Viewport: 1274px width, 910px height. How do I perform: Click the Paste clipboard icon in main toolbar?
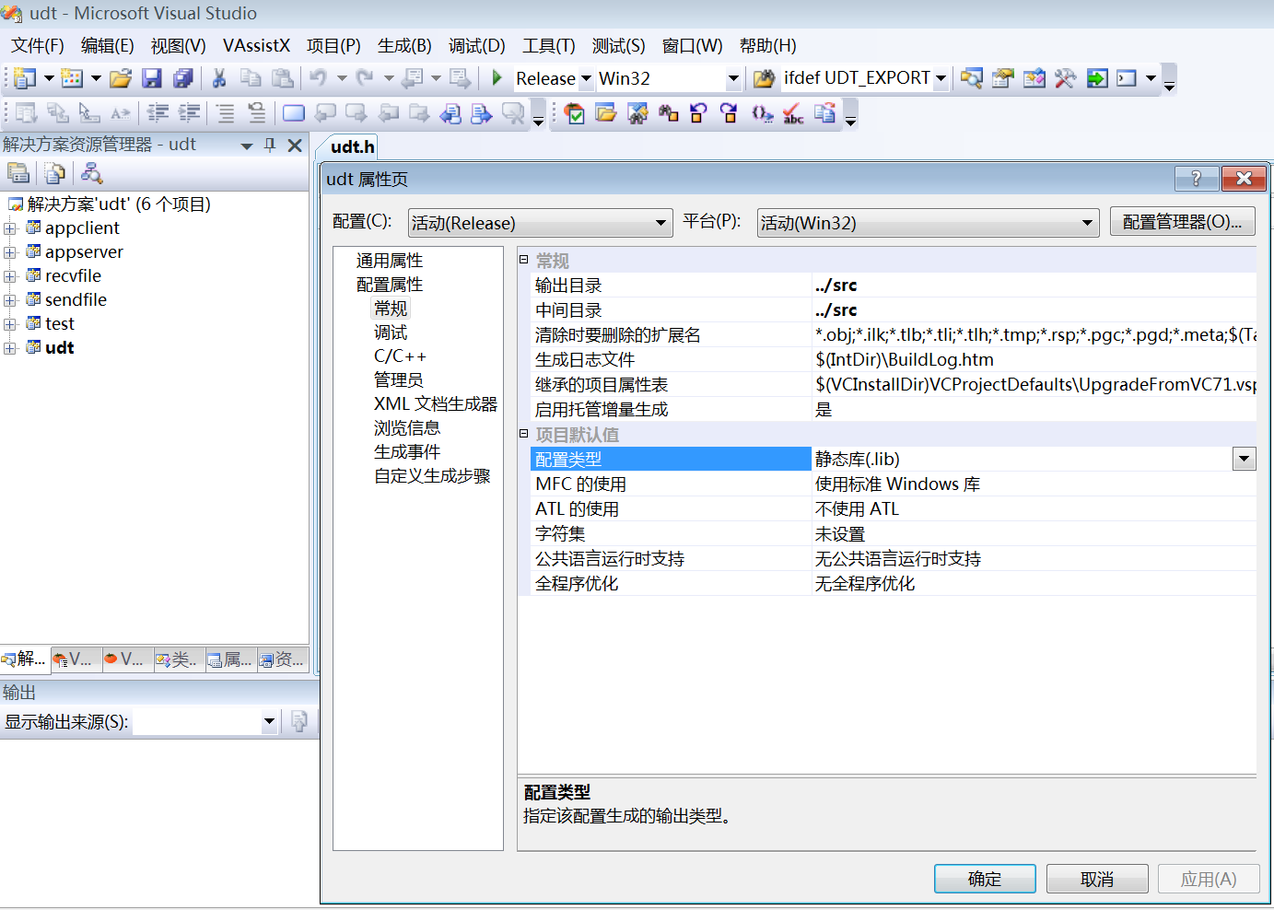click(x=283, y=78)
